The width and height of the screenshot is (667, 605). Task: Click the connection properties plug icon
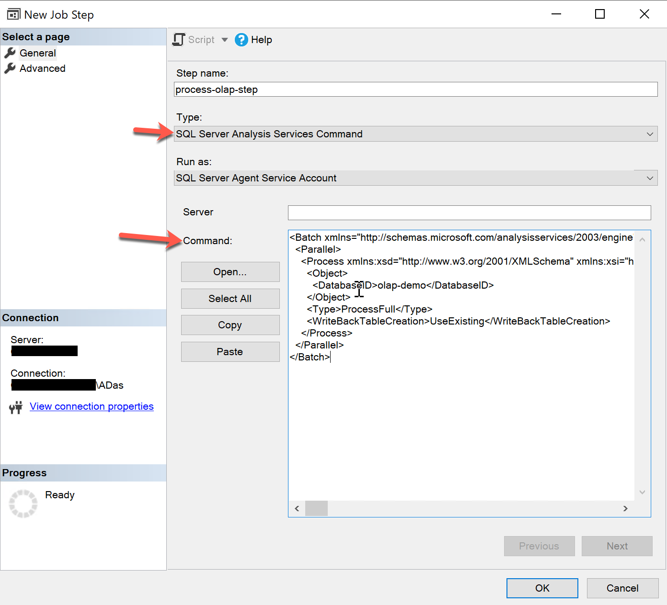[16, 407]
